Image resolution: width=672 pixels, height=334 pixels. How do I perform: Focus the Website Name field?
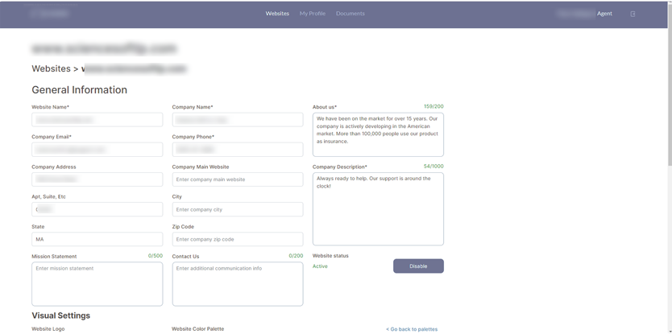[97, 120]
